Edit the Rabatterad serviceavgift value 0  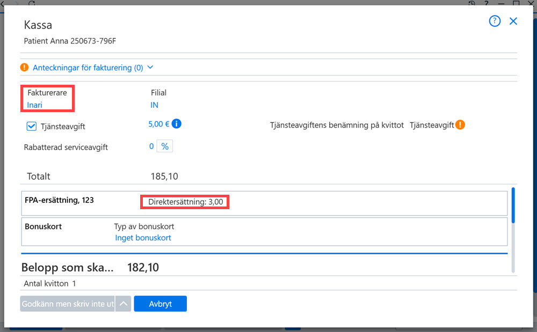point(151,146)
